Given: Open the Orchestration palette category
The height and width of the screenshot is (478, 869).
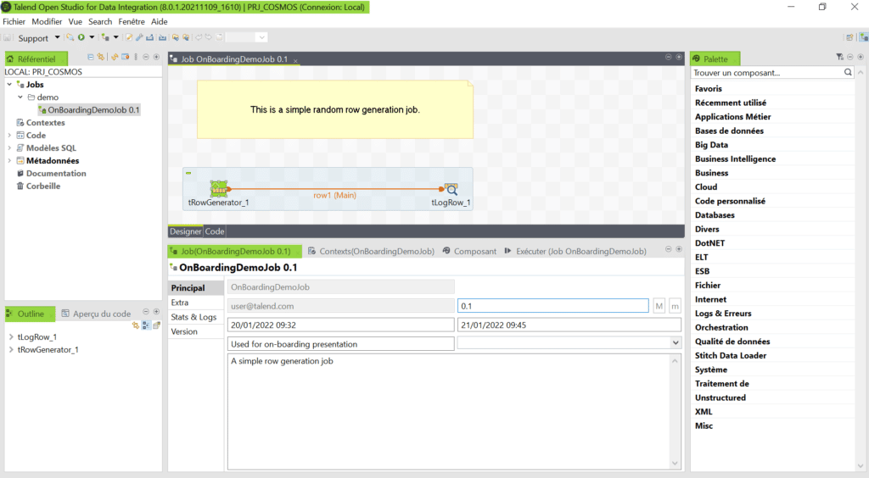Looking at the screenshot, I should click(721, 327).
